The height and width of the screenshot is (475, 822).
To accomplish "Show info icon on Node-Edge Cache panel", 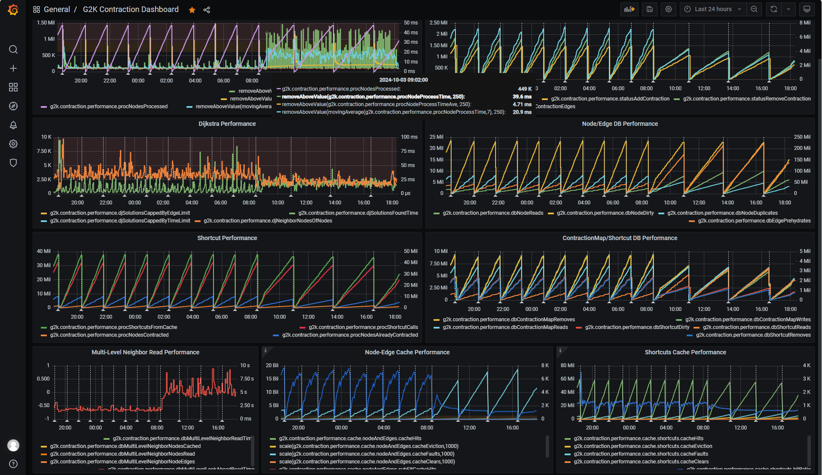I will [x=266, y=350].
